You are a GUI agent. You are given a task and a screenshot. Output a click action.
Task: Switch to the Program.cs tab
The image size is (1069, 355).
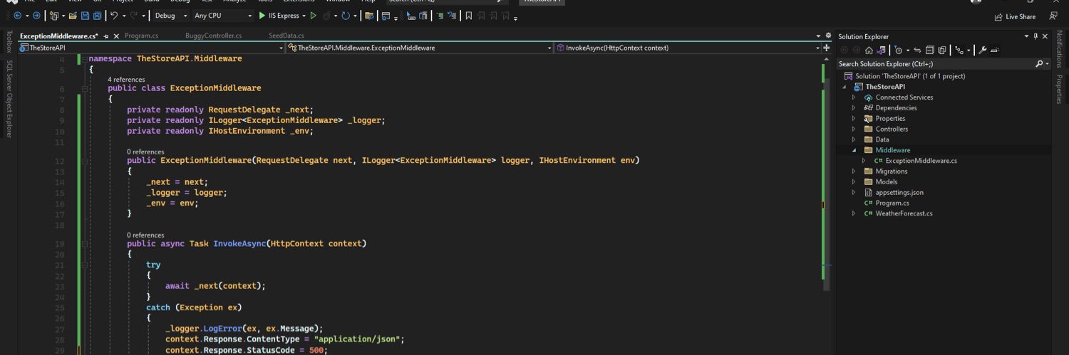(x=141, y=36)
